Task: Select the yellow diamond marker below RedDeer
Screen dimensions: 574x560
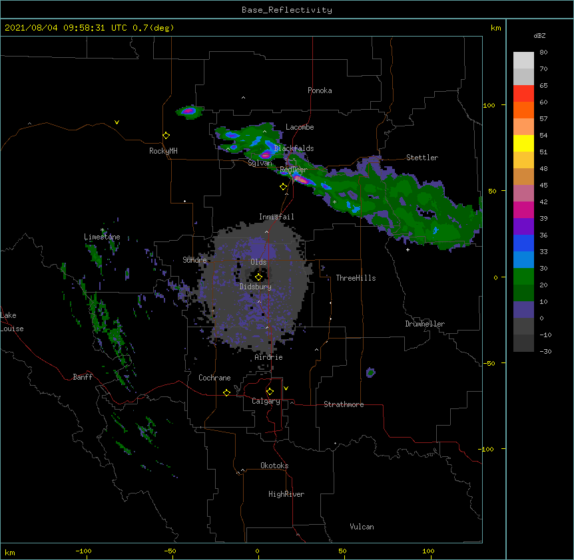Action: 283,186
